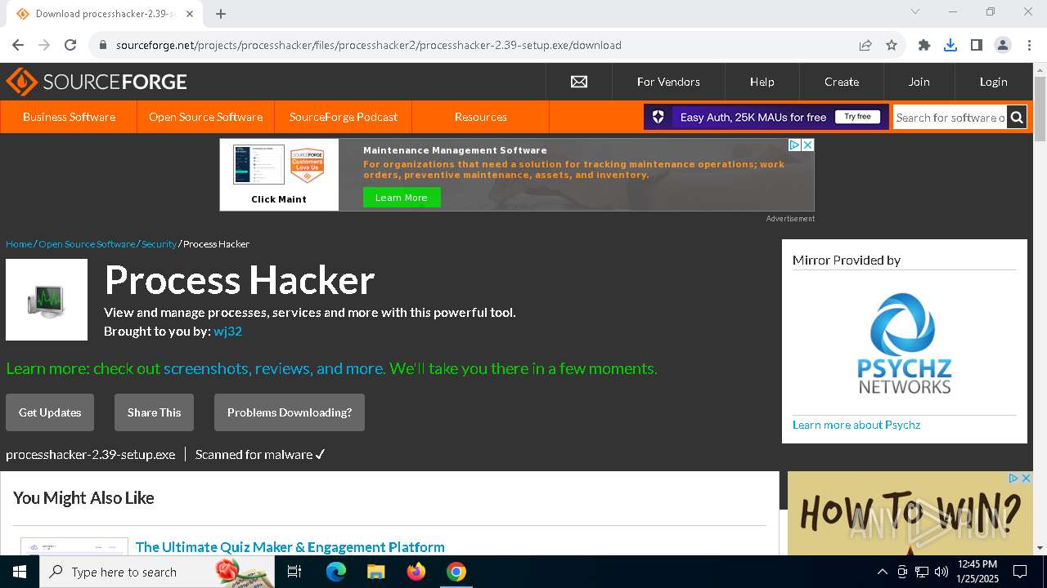This screenshot has height=588, width=1047.
Task: Click the search magnifier button
Action: (x=1017, y=118)
